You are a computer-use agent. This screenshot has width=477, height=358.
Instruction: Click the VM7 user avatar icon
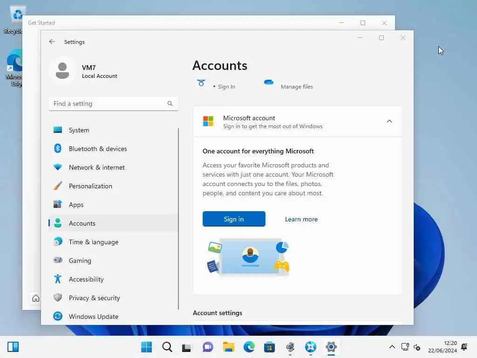click(x=62, y=71)
